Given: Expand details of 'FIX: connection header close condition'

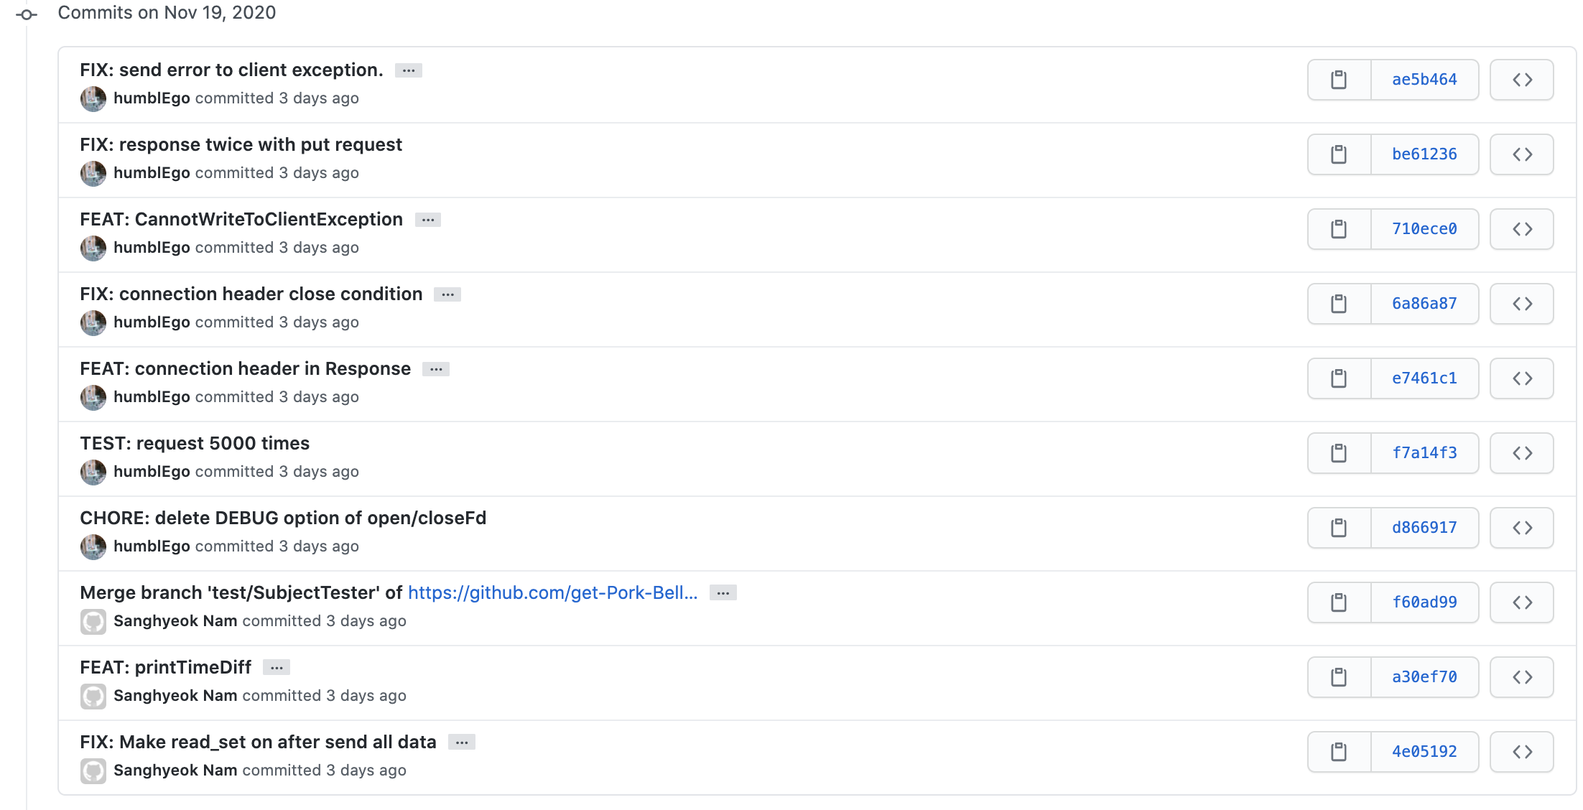Looking at the screenshot, I should coord(447,294).
